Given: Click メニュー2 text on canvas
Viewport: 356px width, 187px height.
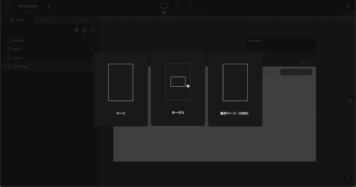Looking at the screenshot, I should [x=271, y=72].
